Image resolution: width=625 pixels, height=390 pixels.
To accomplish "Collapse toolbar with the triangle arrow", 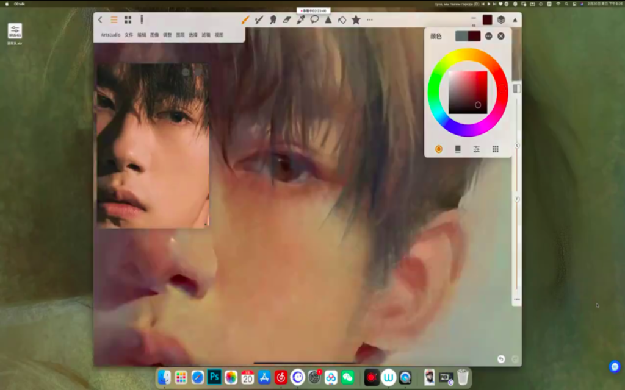I will coord(515,19).
